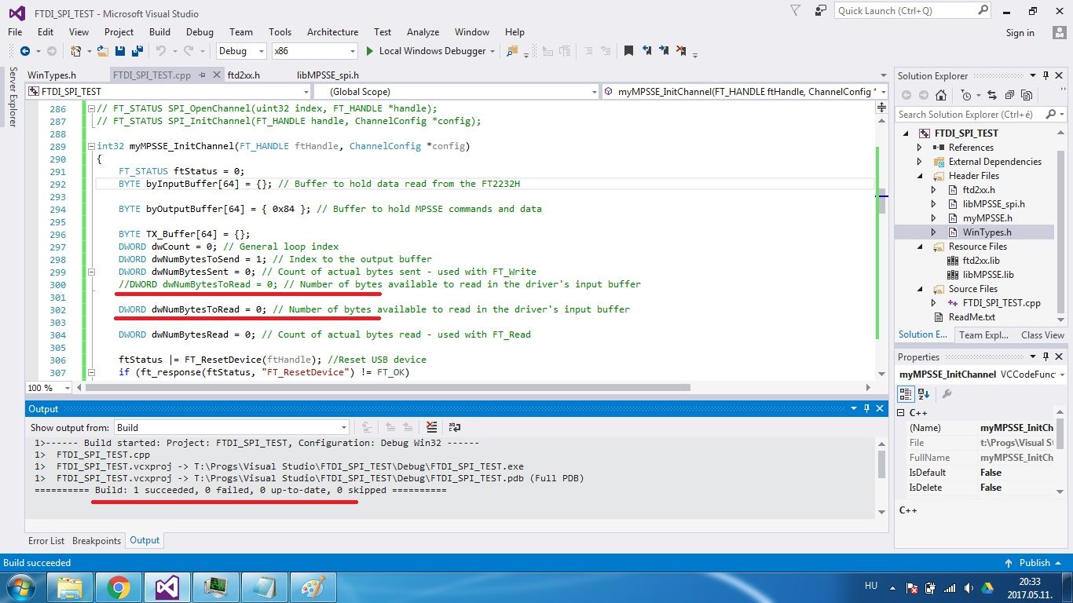Click Find in Files toolbar icon
The width and height of the screenshot is (1073, 603).
point(512,51)
